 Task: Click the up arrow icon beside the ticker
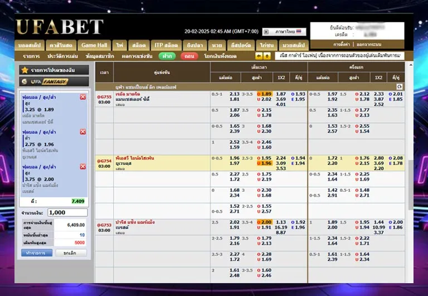coord(267,56)
